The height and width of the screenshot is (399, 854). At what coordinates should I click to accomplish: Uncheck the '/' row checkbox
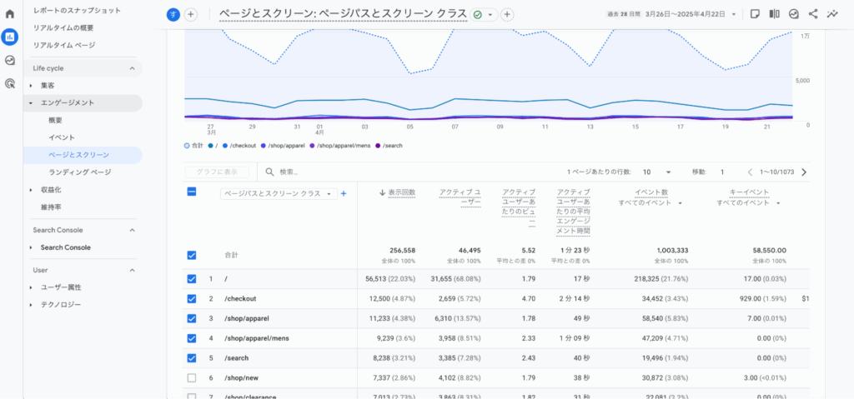click(192, 279)
